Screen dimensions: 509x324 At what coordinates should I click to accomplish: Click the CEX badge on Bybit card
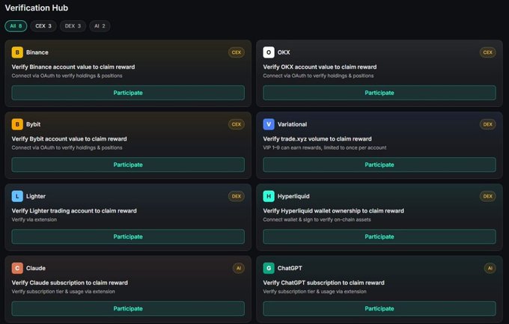237,124
